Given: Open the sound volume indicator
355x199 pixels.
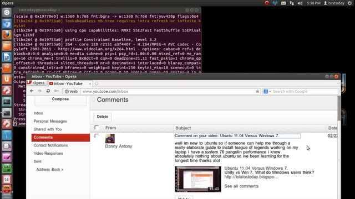Looking at the screenshot, I should click(x=300, y=3).
